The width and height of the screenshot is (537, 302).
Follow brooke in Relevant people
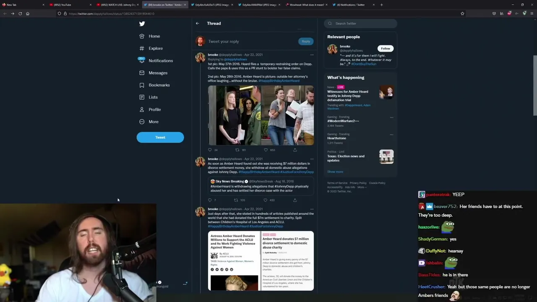tap(385, 49)
